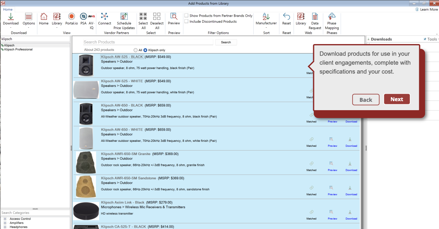Click Download link for AWR-650-SM Granite
The width and height of the screenshot is (439, 229).
click(351, 170)
